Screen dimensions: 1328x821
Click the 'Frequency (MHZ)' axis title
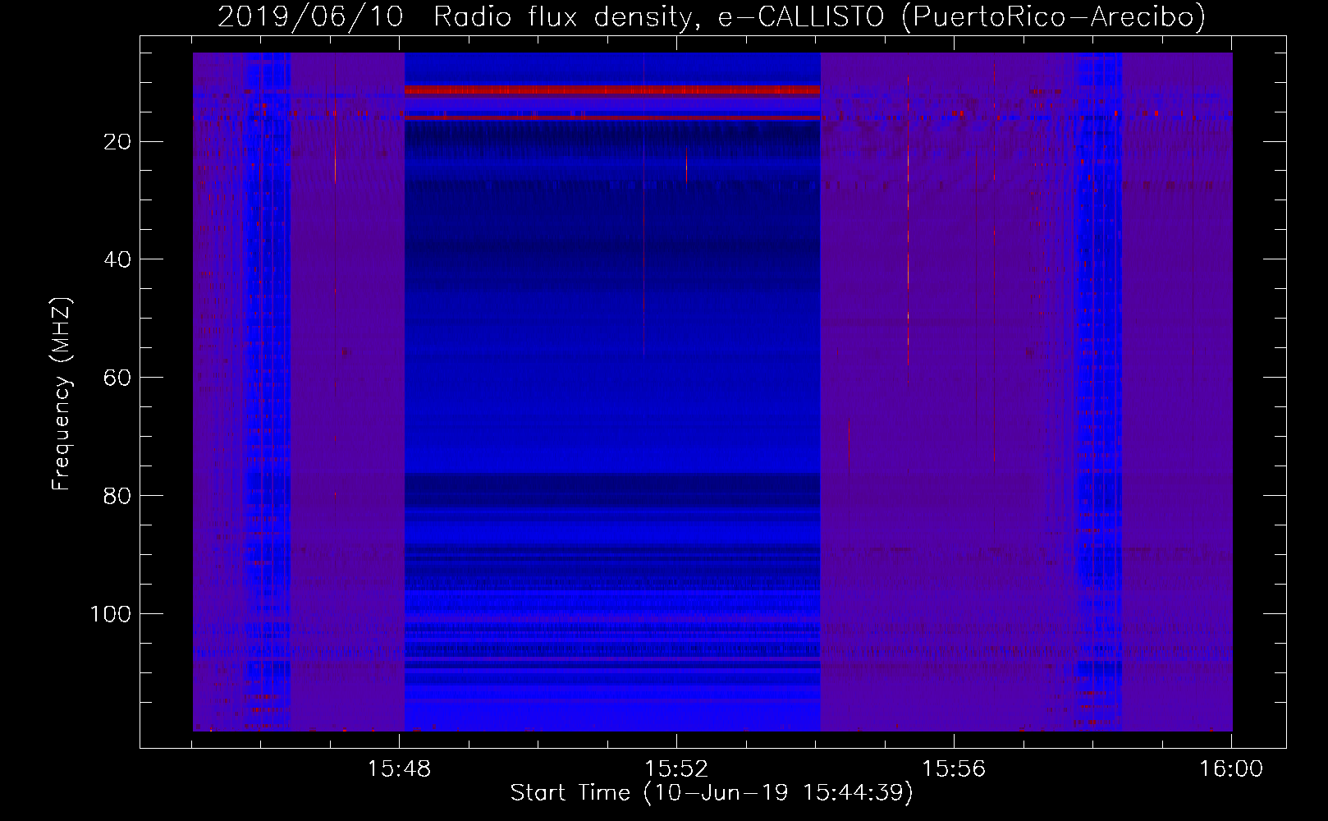tap(62, 394)
